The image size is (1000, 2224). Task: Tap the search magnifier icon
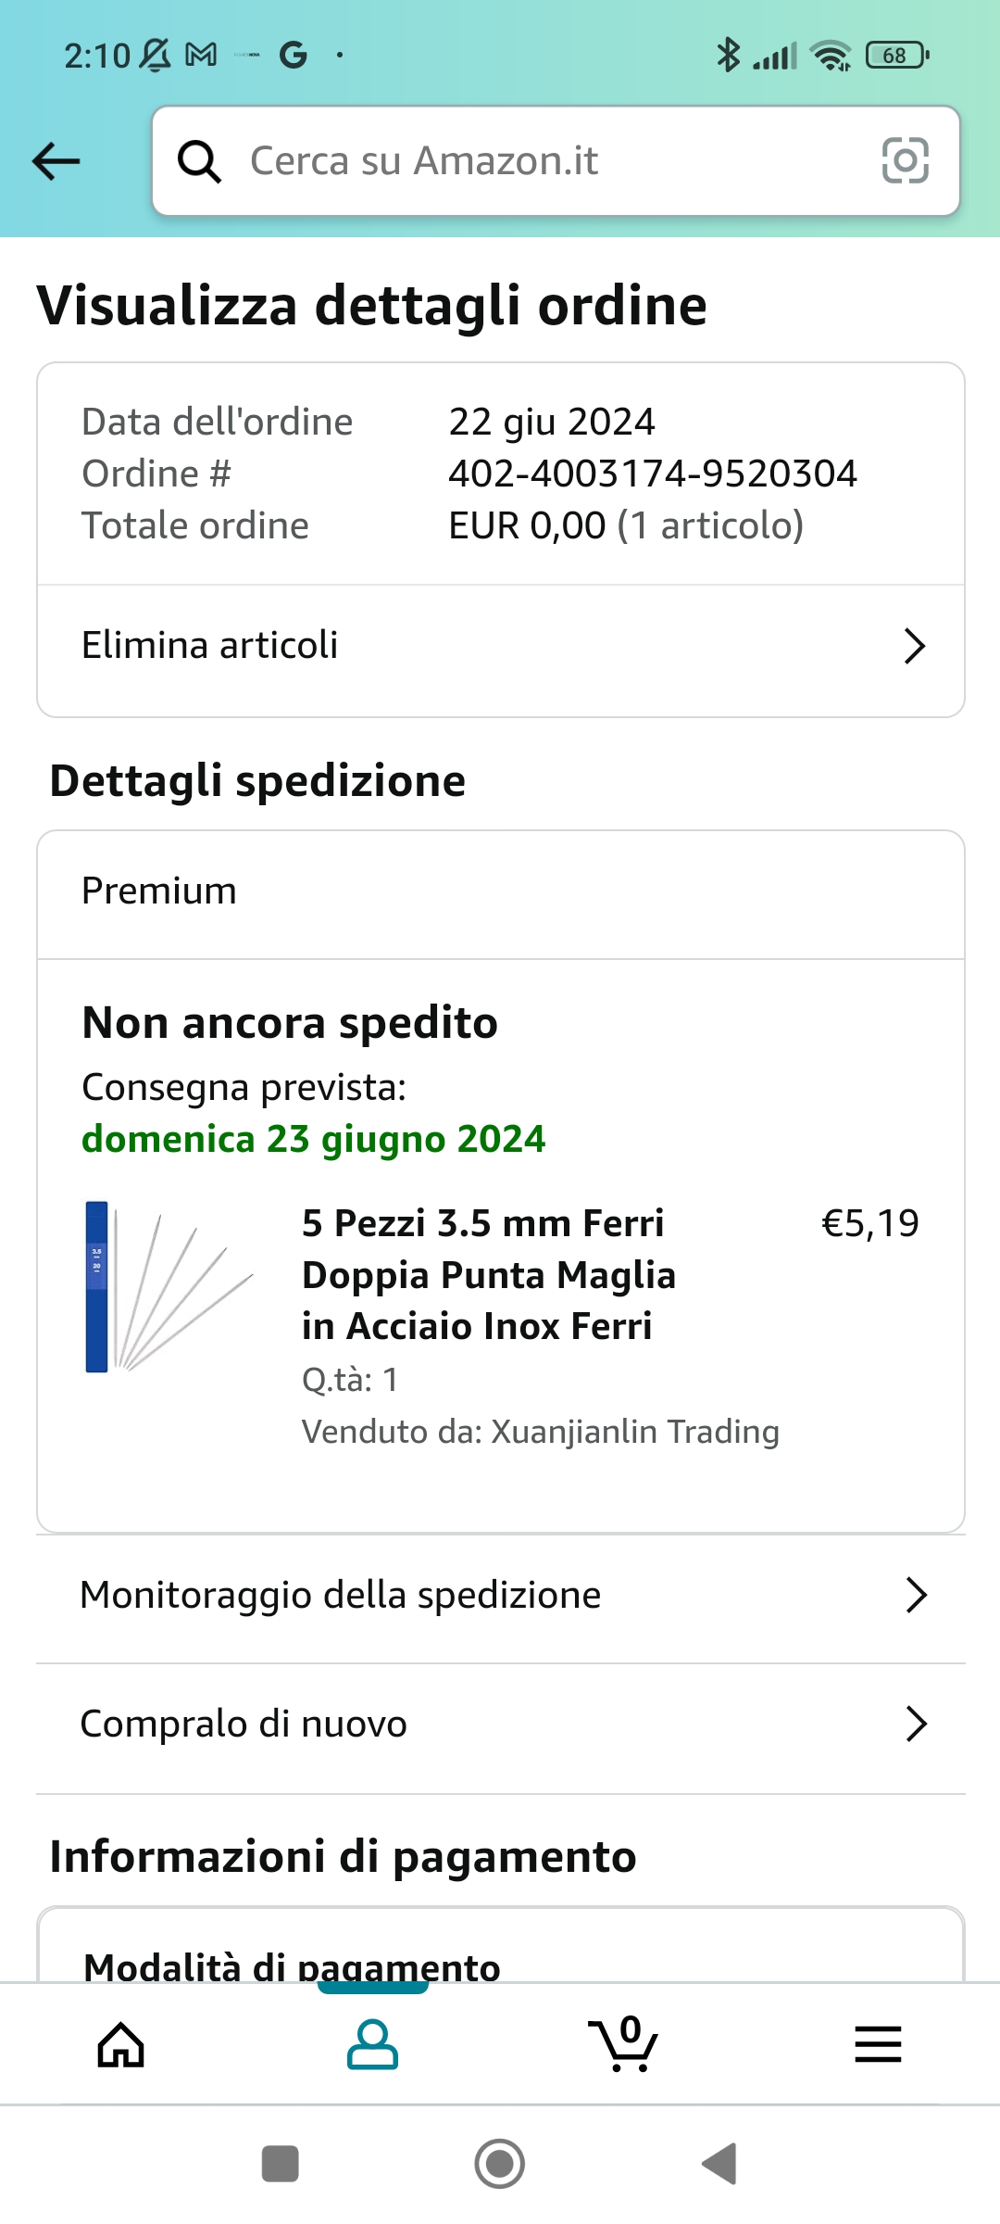199,161
